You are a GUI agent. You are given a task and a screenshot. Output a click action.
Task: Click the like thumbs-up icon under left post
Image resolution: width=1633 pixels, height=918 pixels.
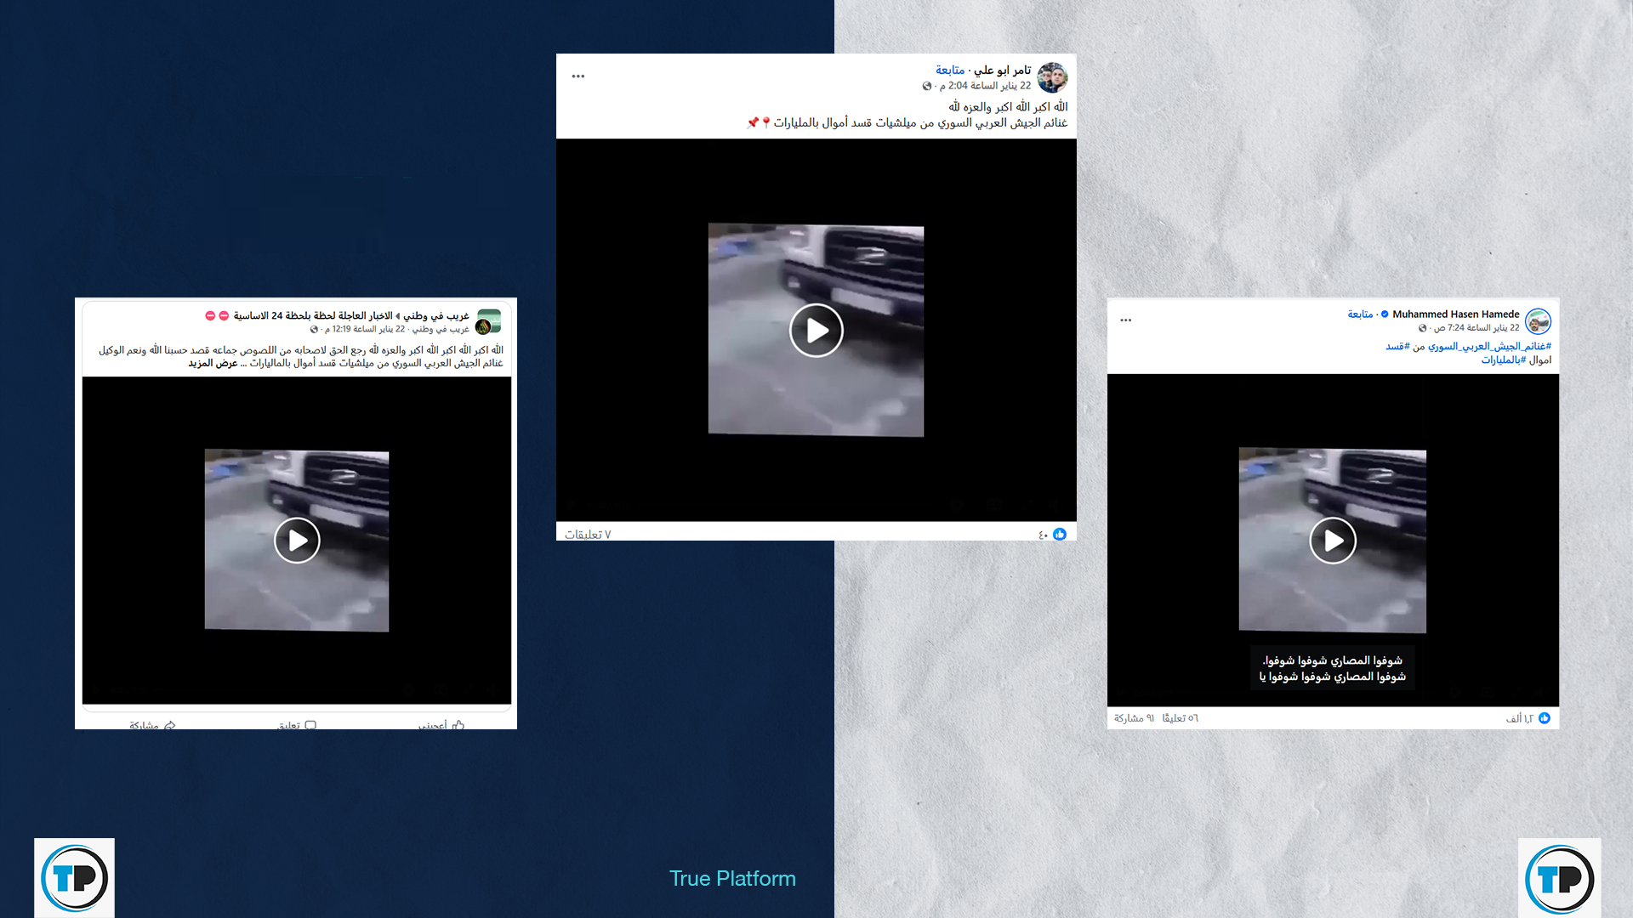click(x=458, y=725)
